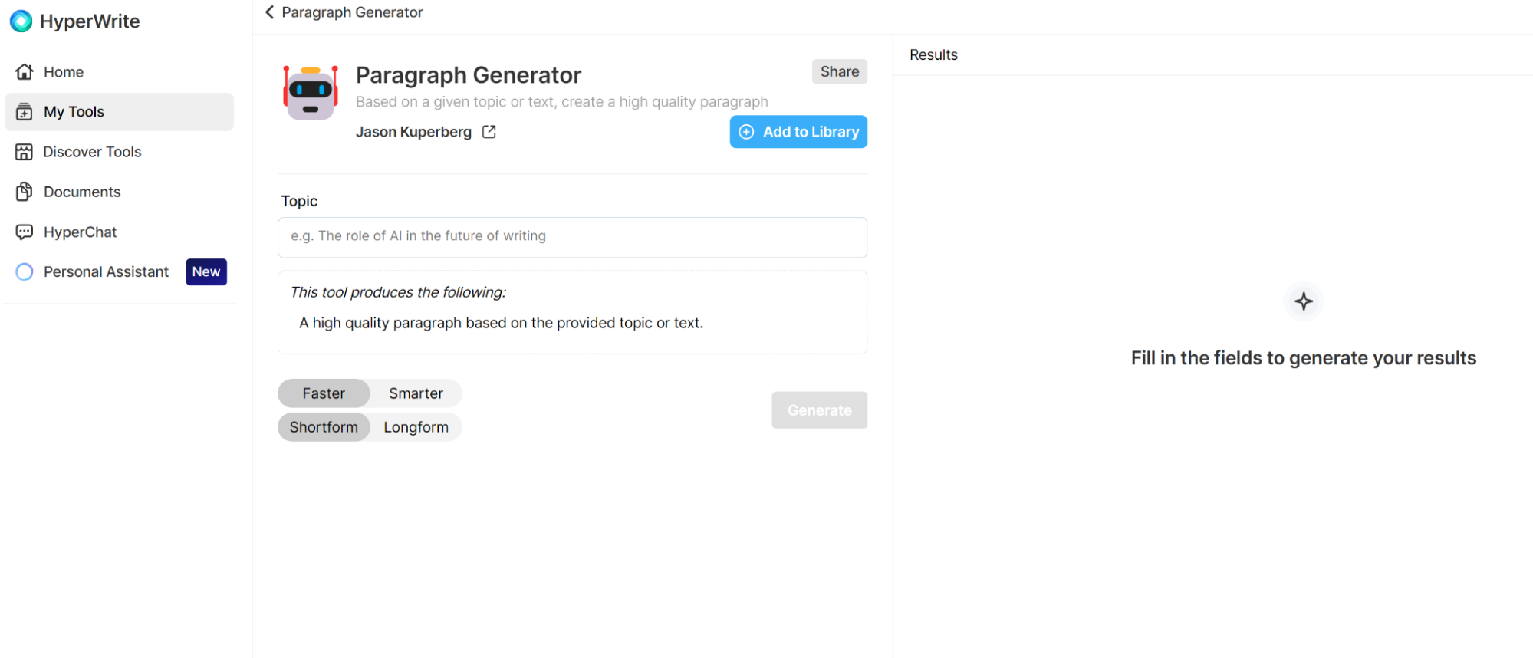Image resolution: width=1533 pixels, height=658 pixels.
Task: Click the HyperWrite logo icon
Action: pos(21,21)
